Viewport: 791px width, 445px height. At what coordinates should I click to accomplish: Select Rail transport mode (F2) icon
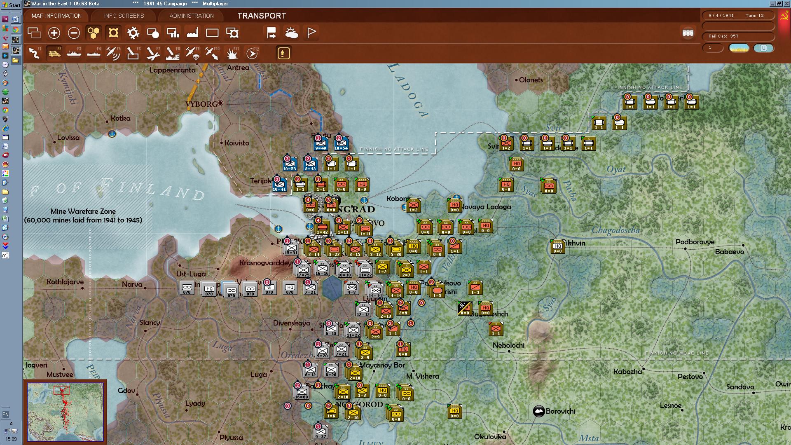click(x=54, y=53)
